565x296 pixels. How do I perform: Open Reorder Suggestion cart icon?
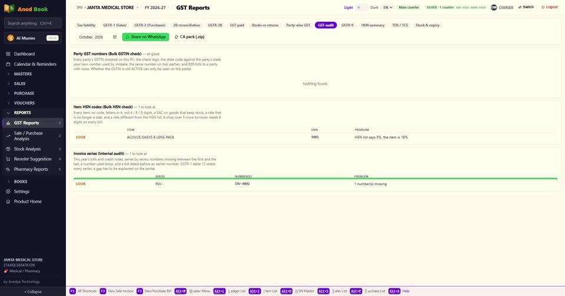(8, 159)
